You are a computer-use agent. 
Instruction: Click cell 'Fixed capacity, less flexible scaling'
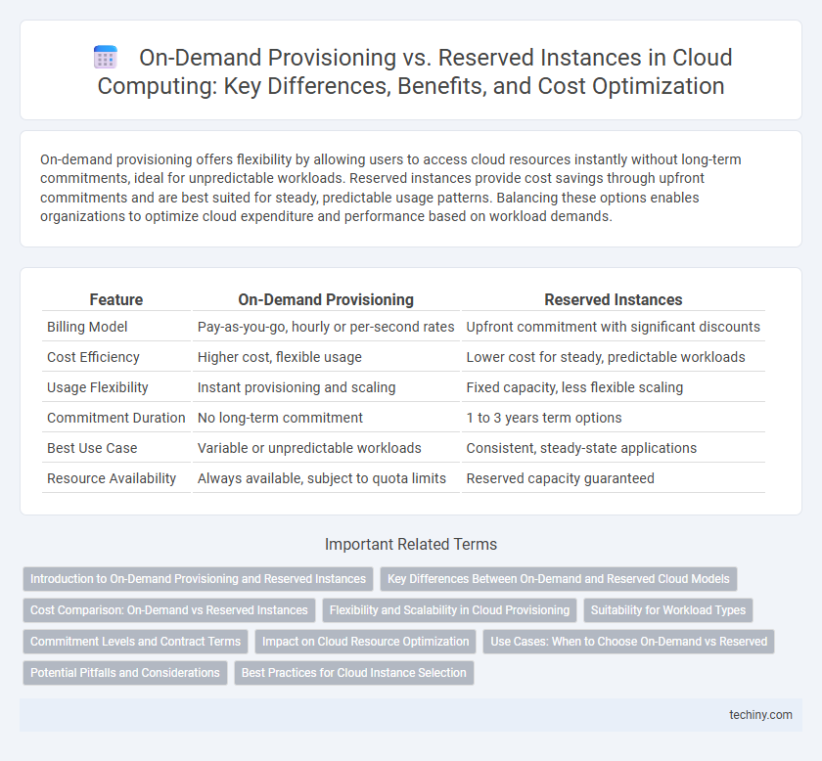[613, 388]
